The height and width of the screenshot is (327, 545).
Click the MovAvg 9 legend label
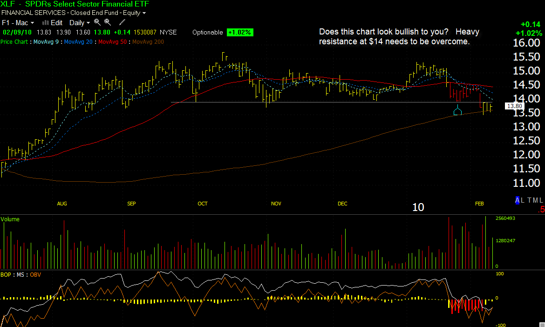(46, 42)
